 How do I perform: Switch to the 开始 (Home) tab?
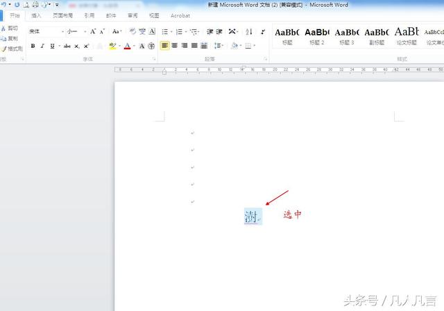point(15,15)
